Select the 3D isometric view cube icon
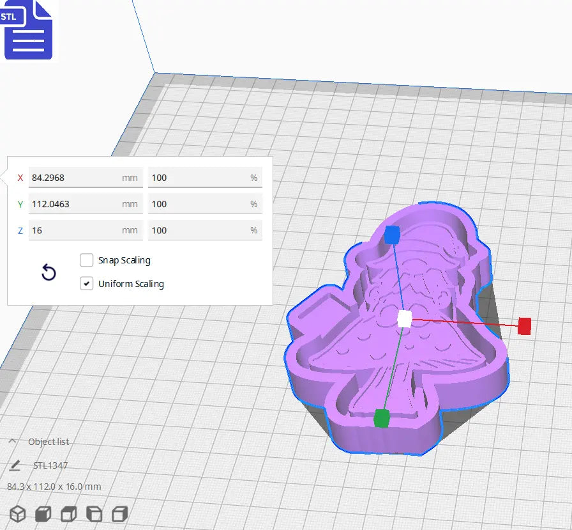This screenshot has height=530, width=572. tap(17, 514)
